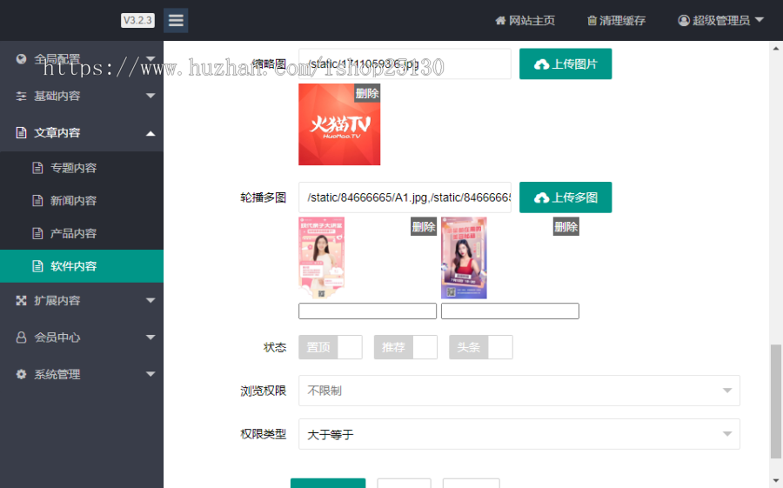Screen dimensions: 783x488
Task: Delete the first carousel image
Action: point(424,227)
